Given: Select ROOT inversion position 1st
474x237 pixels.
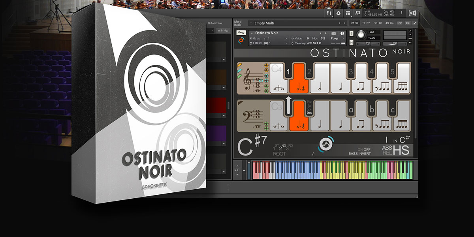Looking at the screenshot, I should pos(276,148).
